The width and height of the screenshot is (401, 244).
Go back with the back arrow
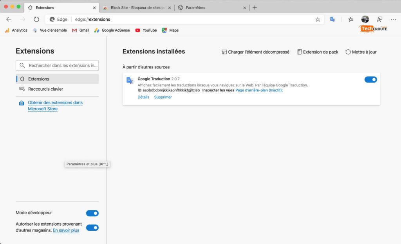[x=9, y=19]
